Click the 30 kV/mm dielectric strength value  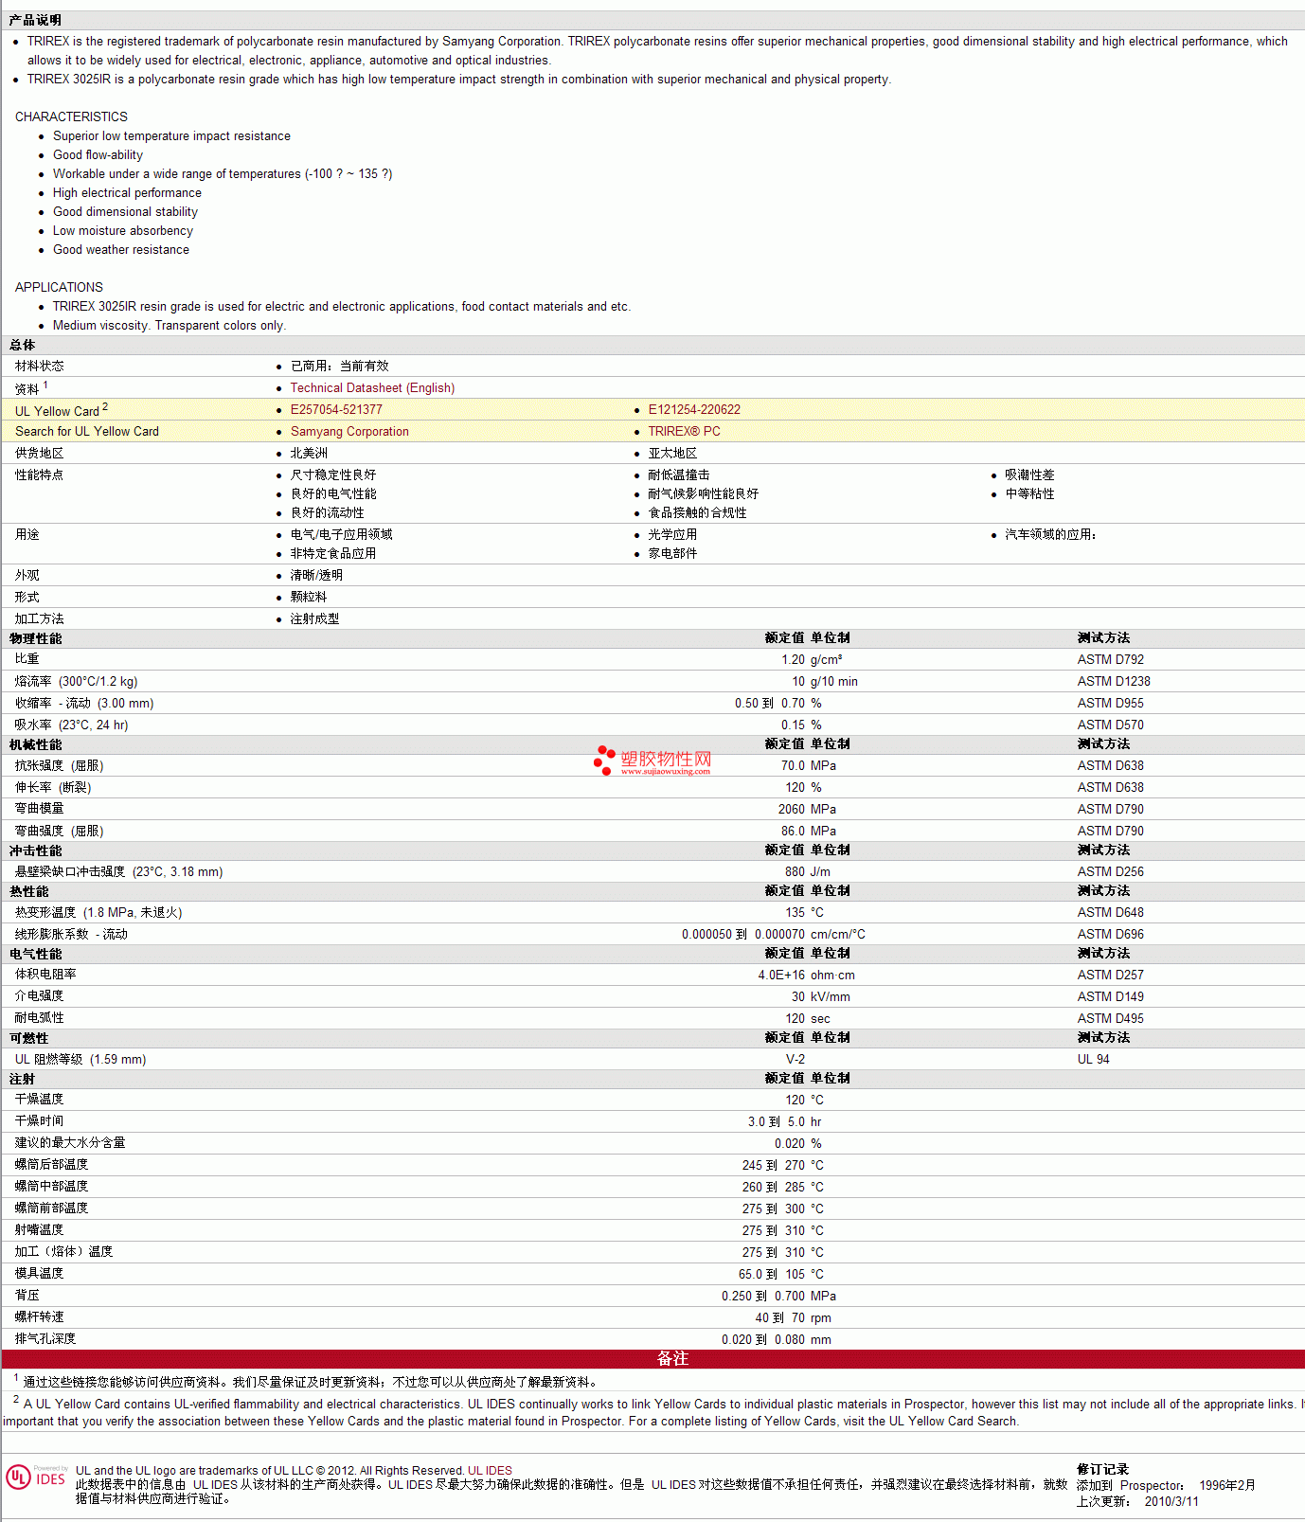(x=820, y=997)
